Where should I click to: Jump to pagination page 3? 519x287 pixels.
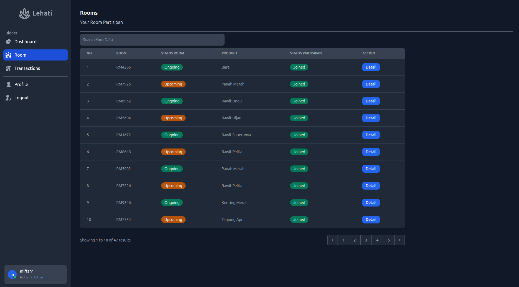click(366, 240)
